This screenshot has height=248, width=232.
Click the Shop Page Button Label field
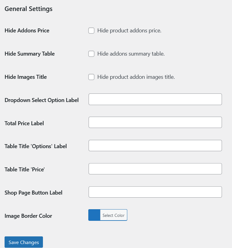155,192
